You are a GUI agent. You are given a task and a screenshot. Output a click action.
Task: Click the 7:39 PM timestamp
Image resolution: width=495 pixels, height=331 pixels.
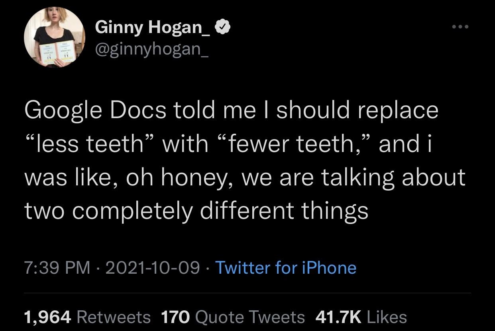tap(57, 268)
